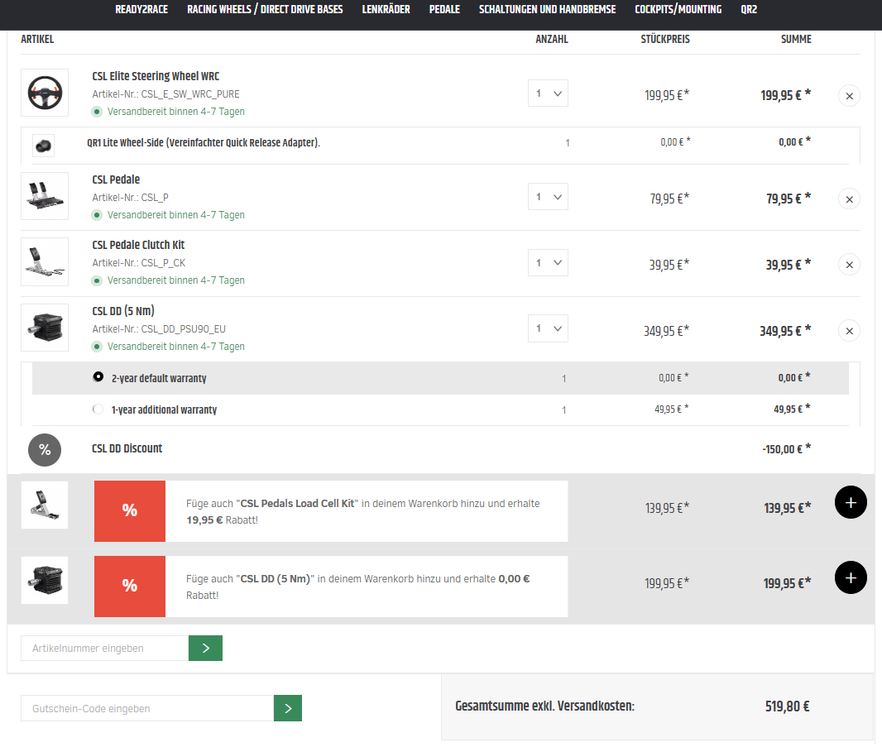Click red percent badge for Load Cell Kit offer
Image resolution: width=882 pixels, height=747 pixels.
click(130, 510)
